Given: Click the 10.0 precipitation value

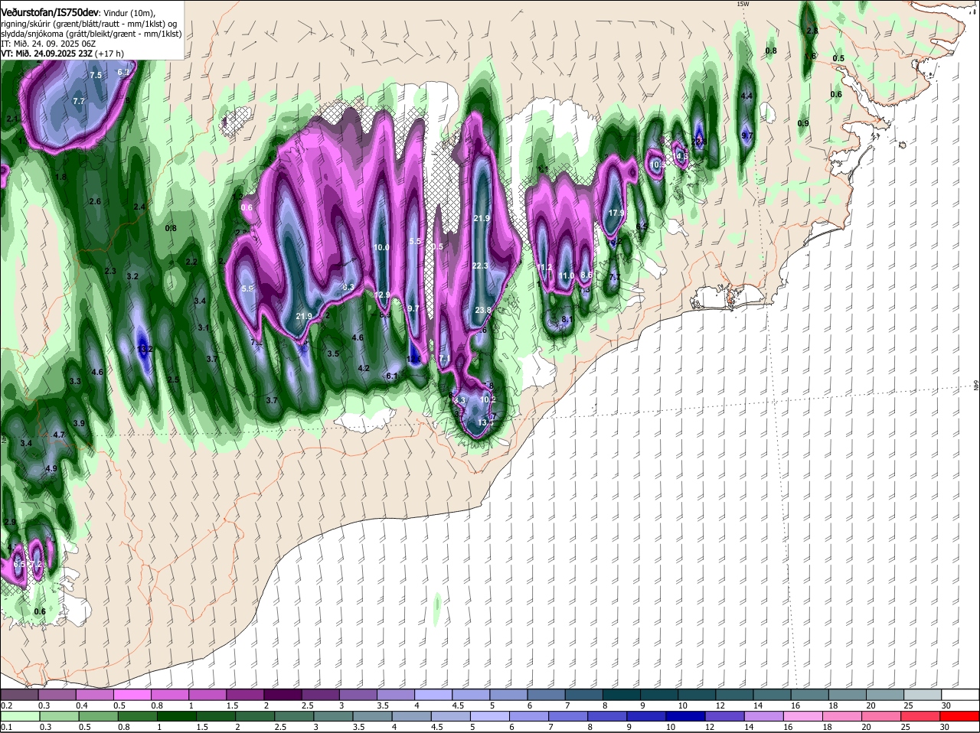Looking at the screenshot, I should pyautogui.click(x=381, y=247).
